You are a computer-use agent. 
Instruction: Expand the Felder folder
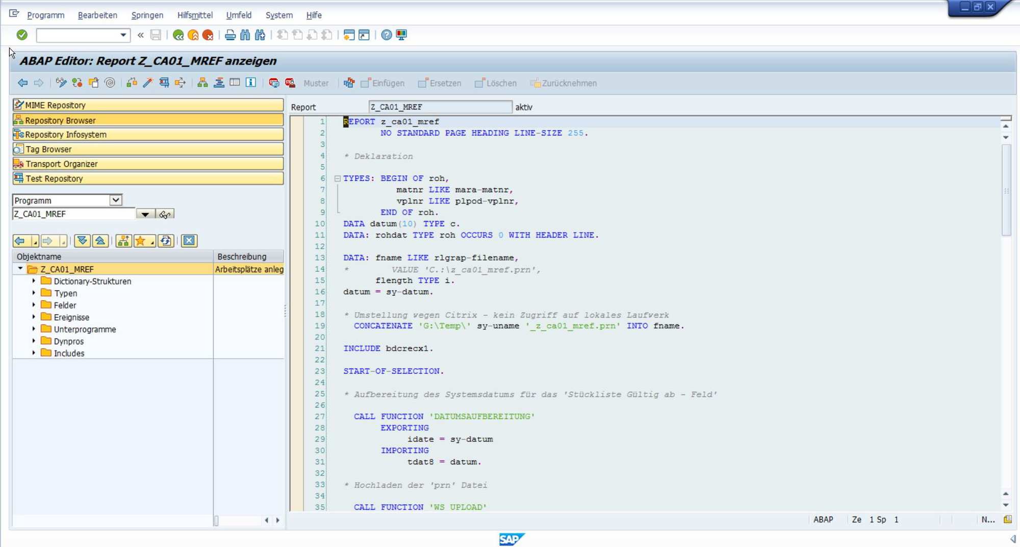click(x=34, y=305)
